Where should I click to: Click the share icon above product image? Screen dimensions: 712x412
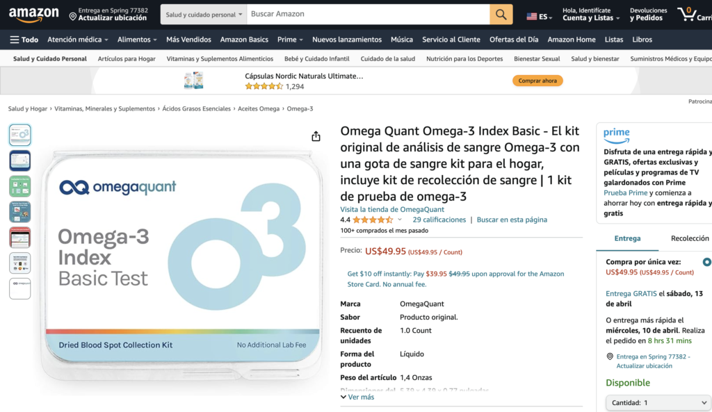(x=316, y=137)
